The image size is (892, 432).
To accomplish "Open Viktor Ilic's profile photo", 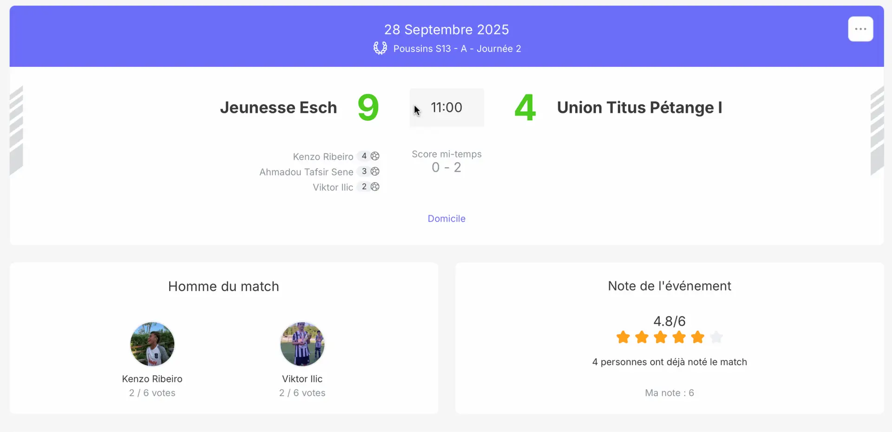I will 302,344.
